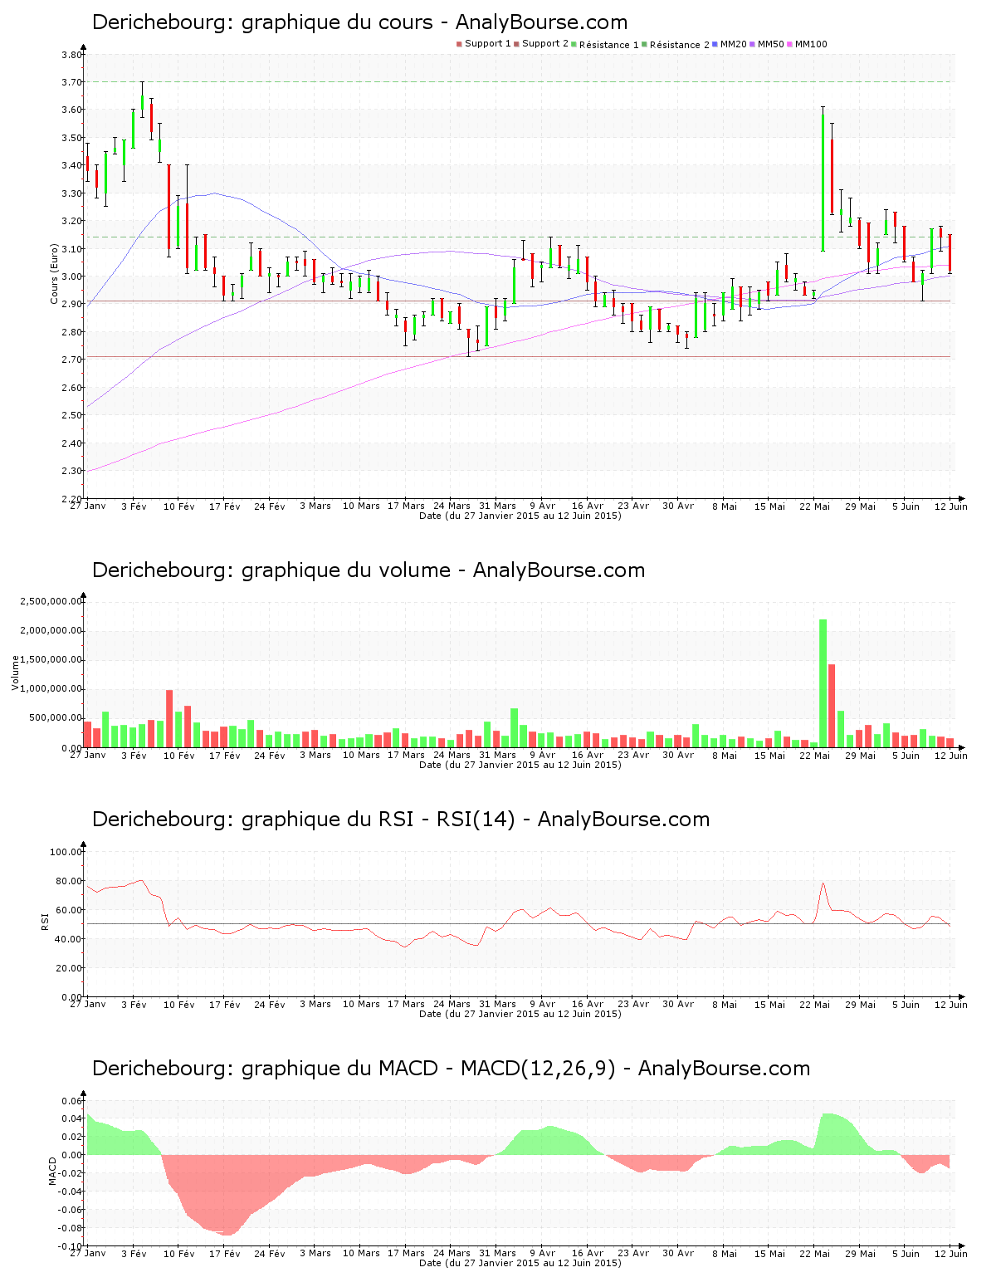Click '22 Mai' date on price chart axis

(815, 506)
